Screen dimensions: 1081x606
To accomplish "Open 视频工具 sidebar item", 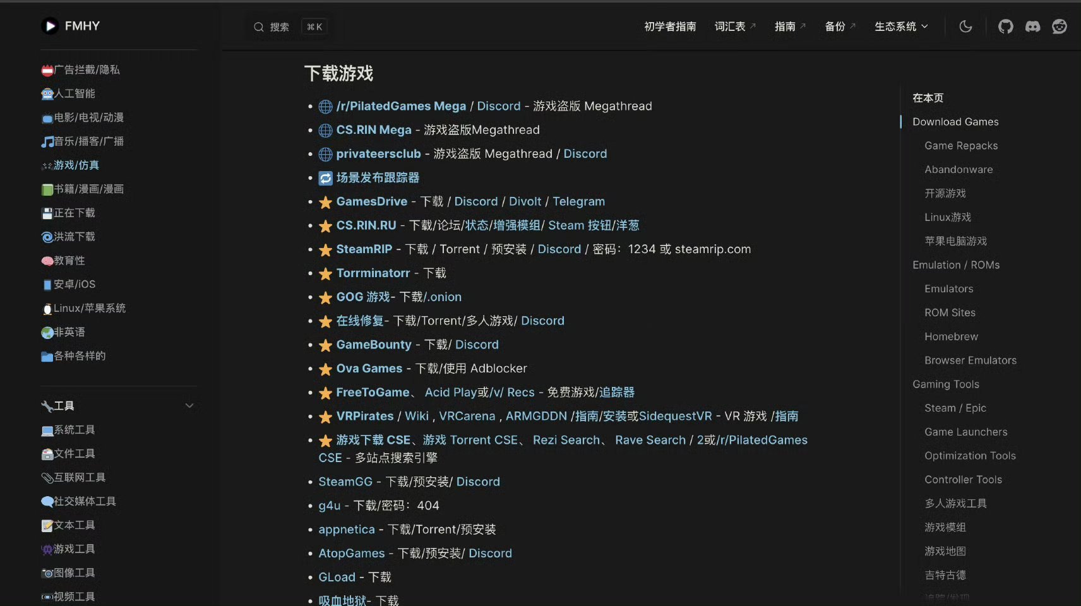I will point(68,597).
